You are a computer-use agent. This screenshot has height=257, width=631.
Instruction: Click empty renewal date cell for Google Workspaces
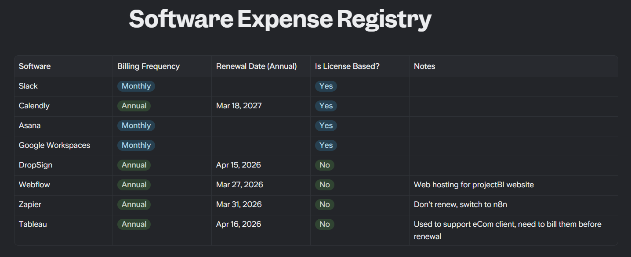261,146
